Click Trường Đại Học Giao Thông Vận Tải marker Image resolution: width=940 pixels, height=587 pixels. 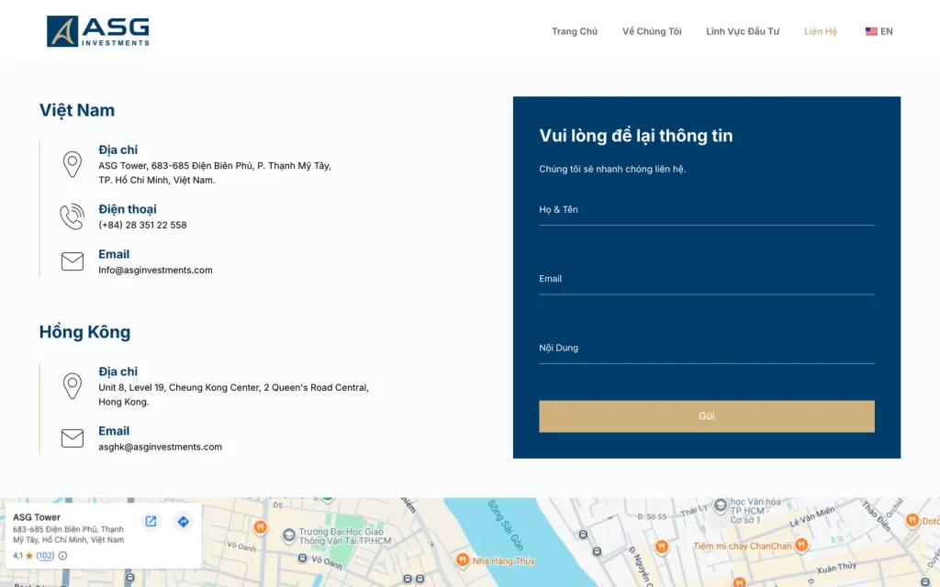coord(289,535)
